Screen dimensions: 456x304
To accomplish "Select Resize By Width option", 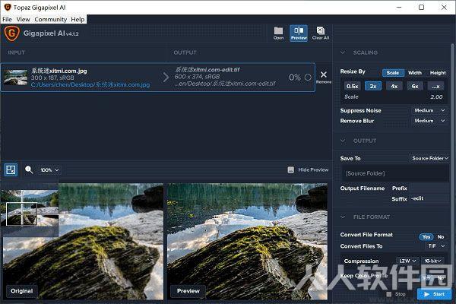I will coord(415,73).
